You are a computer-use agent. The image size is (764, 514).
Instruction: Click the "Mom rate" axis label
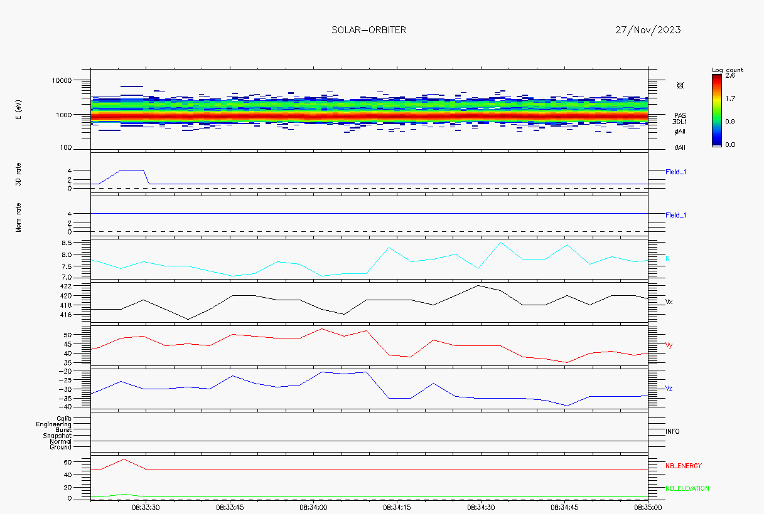(19, 217)
